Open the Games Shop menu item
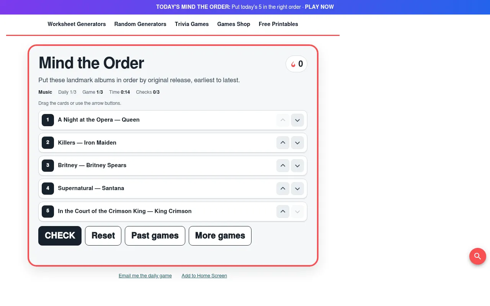490x306 pixels. point(234,24)
